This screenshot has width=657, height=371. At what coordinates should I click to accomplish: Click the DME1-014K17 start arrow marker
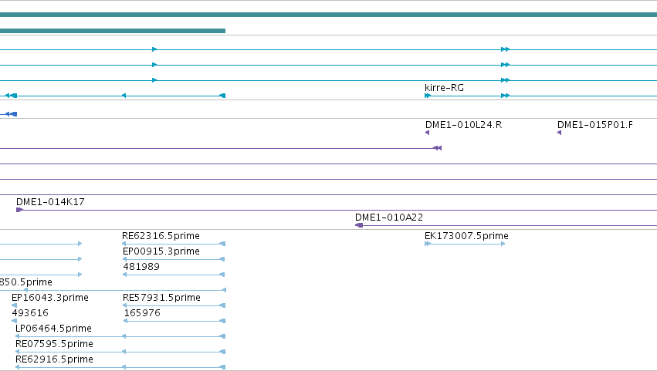point(19,210)
